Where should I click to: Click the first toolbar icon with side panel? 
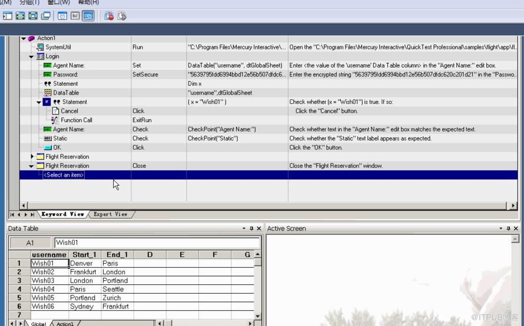(7, 16)
